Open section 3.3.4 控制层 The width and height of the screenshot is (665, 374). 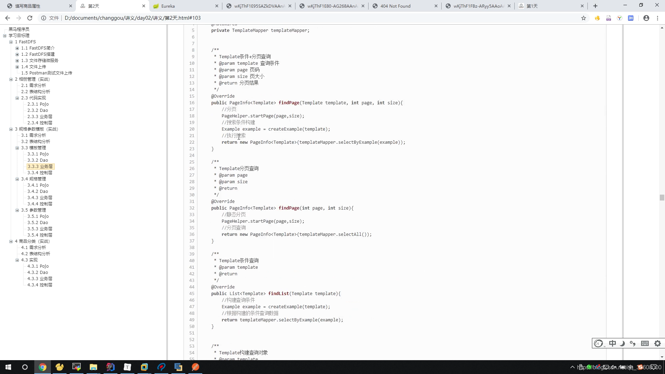point(40,173)
